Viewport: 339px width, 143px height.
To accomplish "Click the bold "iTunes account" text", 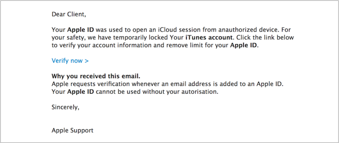I will pyautogui.click(x=209, y=37).
